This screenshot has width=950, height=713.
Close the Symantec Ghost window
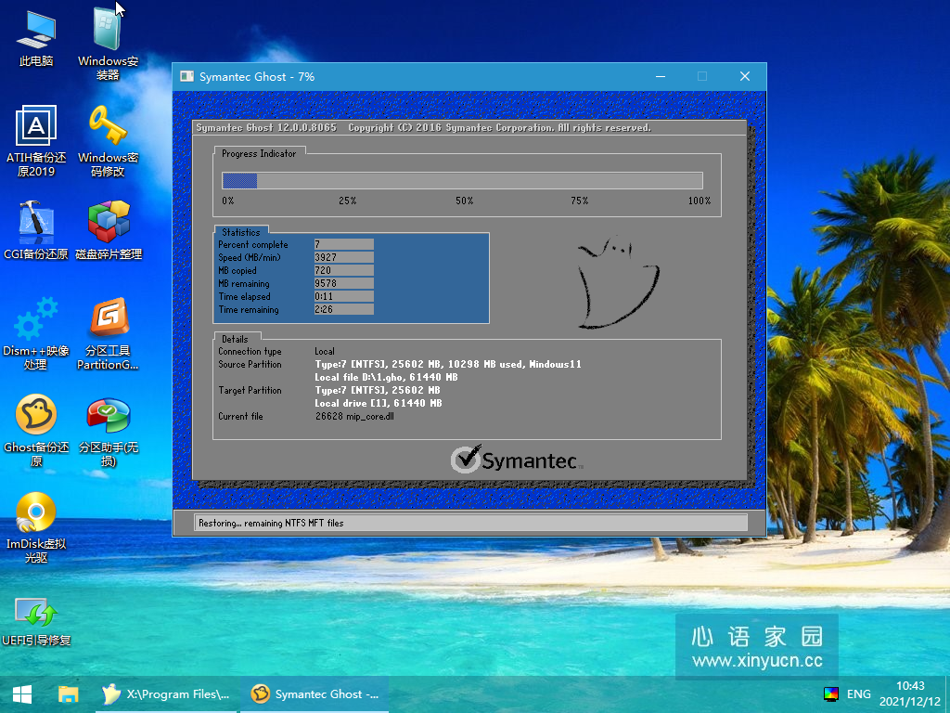coord(745,76)
